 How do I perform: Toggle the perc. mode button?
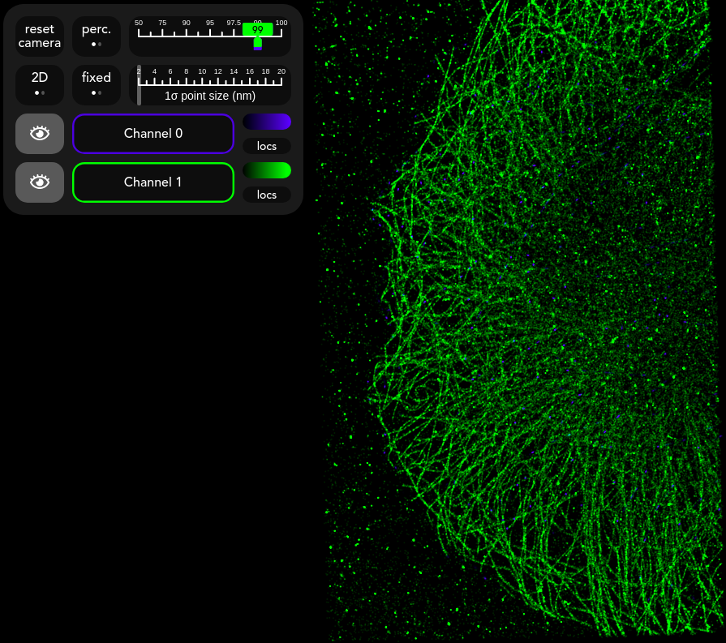pyautogui.click(x=97, y=36)
